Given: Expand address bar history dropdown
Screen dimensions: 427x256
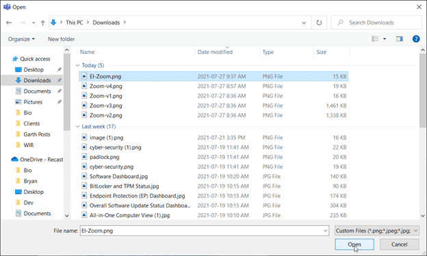Looking at the screenshot, I should [x=304, y=23].
